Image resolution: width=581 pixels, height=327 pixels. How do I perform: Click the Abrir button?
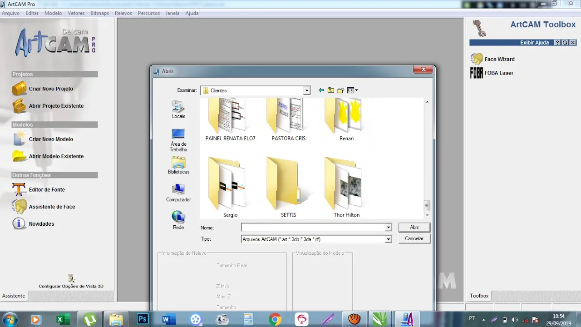coord(414,228)
